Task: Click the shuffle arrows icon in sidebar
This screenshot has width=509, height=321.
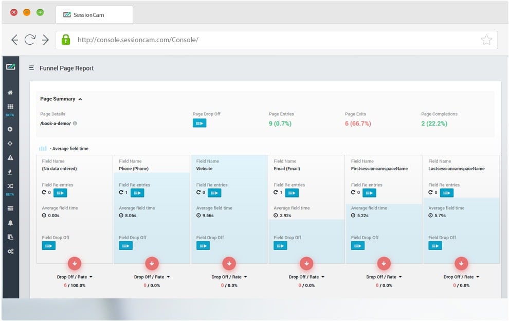Action: click(x=10, y=186)
